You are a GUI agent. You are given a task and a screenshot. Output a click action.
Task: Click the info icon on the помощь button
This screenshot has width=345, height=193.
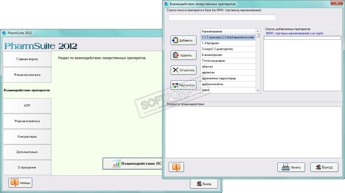(14, 183)
